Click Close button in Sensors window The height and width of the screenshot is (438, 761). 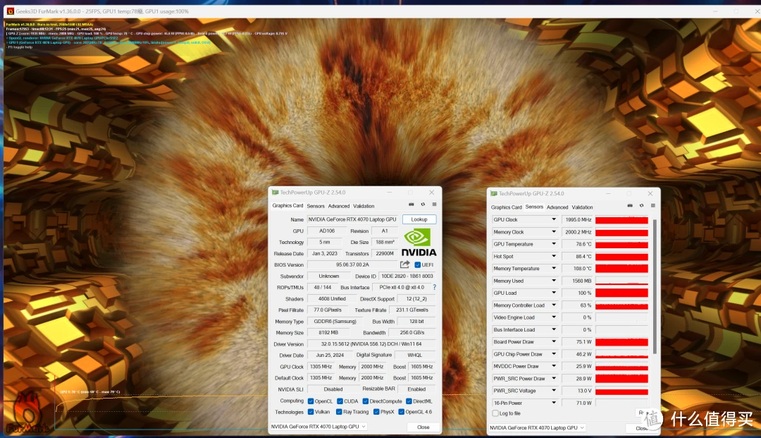pos(642,428)
